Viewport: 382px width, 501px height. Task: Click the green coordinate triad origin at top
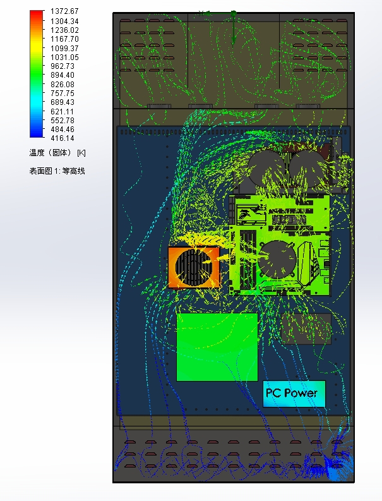coord(234,13)
